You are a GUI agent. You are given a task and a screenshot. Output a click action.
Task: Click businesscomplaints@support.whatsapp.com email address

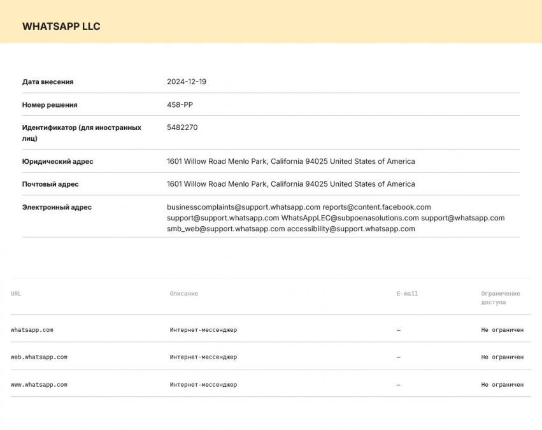pyautogui.click(x=243, y=207)
